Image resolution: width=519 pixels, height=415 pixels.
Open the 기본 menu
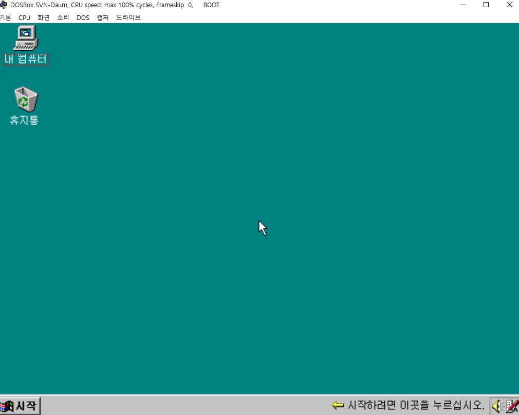coord(5,17)
